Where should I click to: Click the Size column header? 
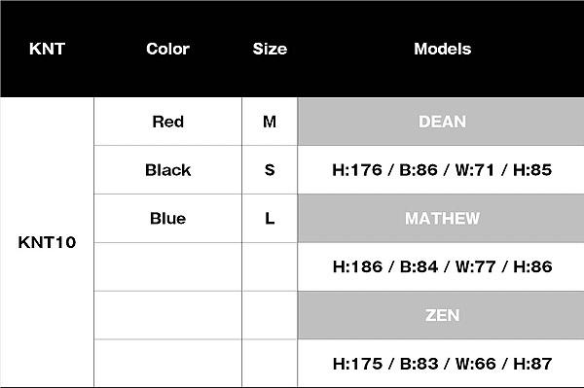[270, 49]
